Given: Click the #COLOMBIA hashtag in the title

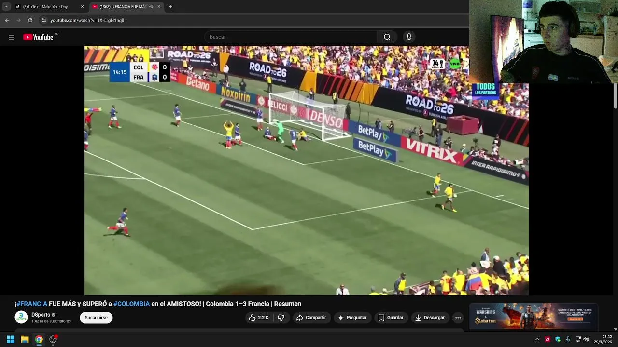Looking at the screenshot, I should pos(131,304).
